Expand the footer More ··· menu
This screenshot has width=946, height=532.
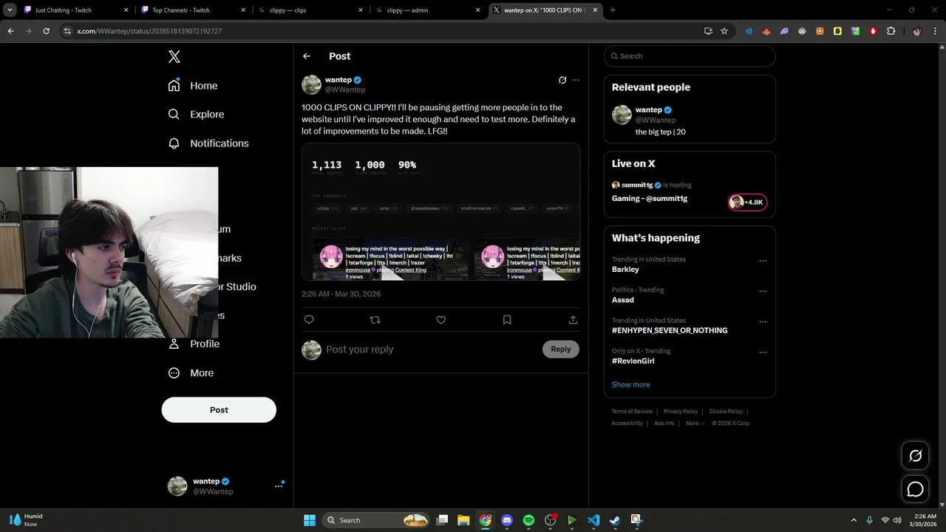point(695,423)
